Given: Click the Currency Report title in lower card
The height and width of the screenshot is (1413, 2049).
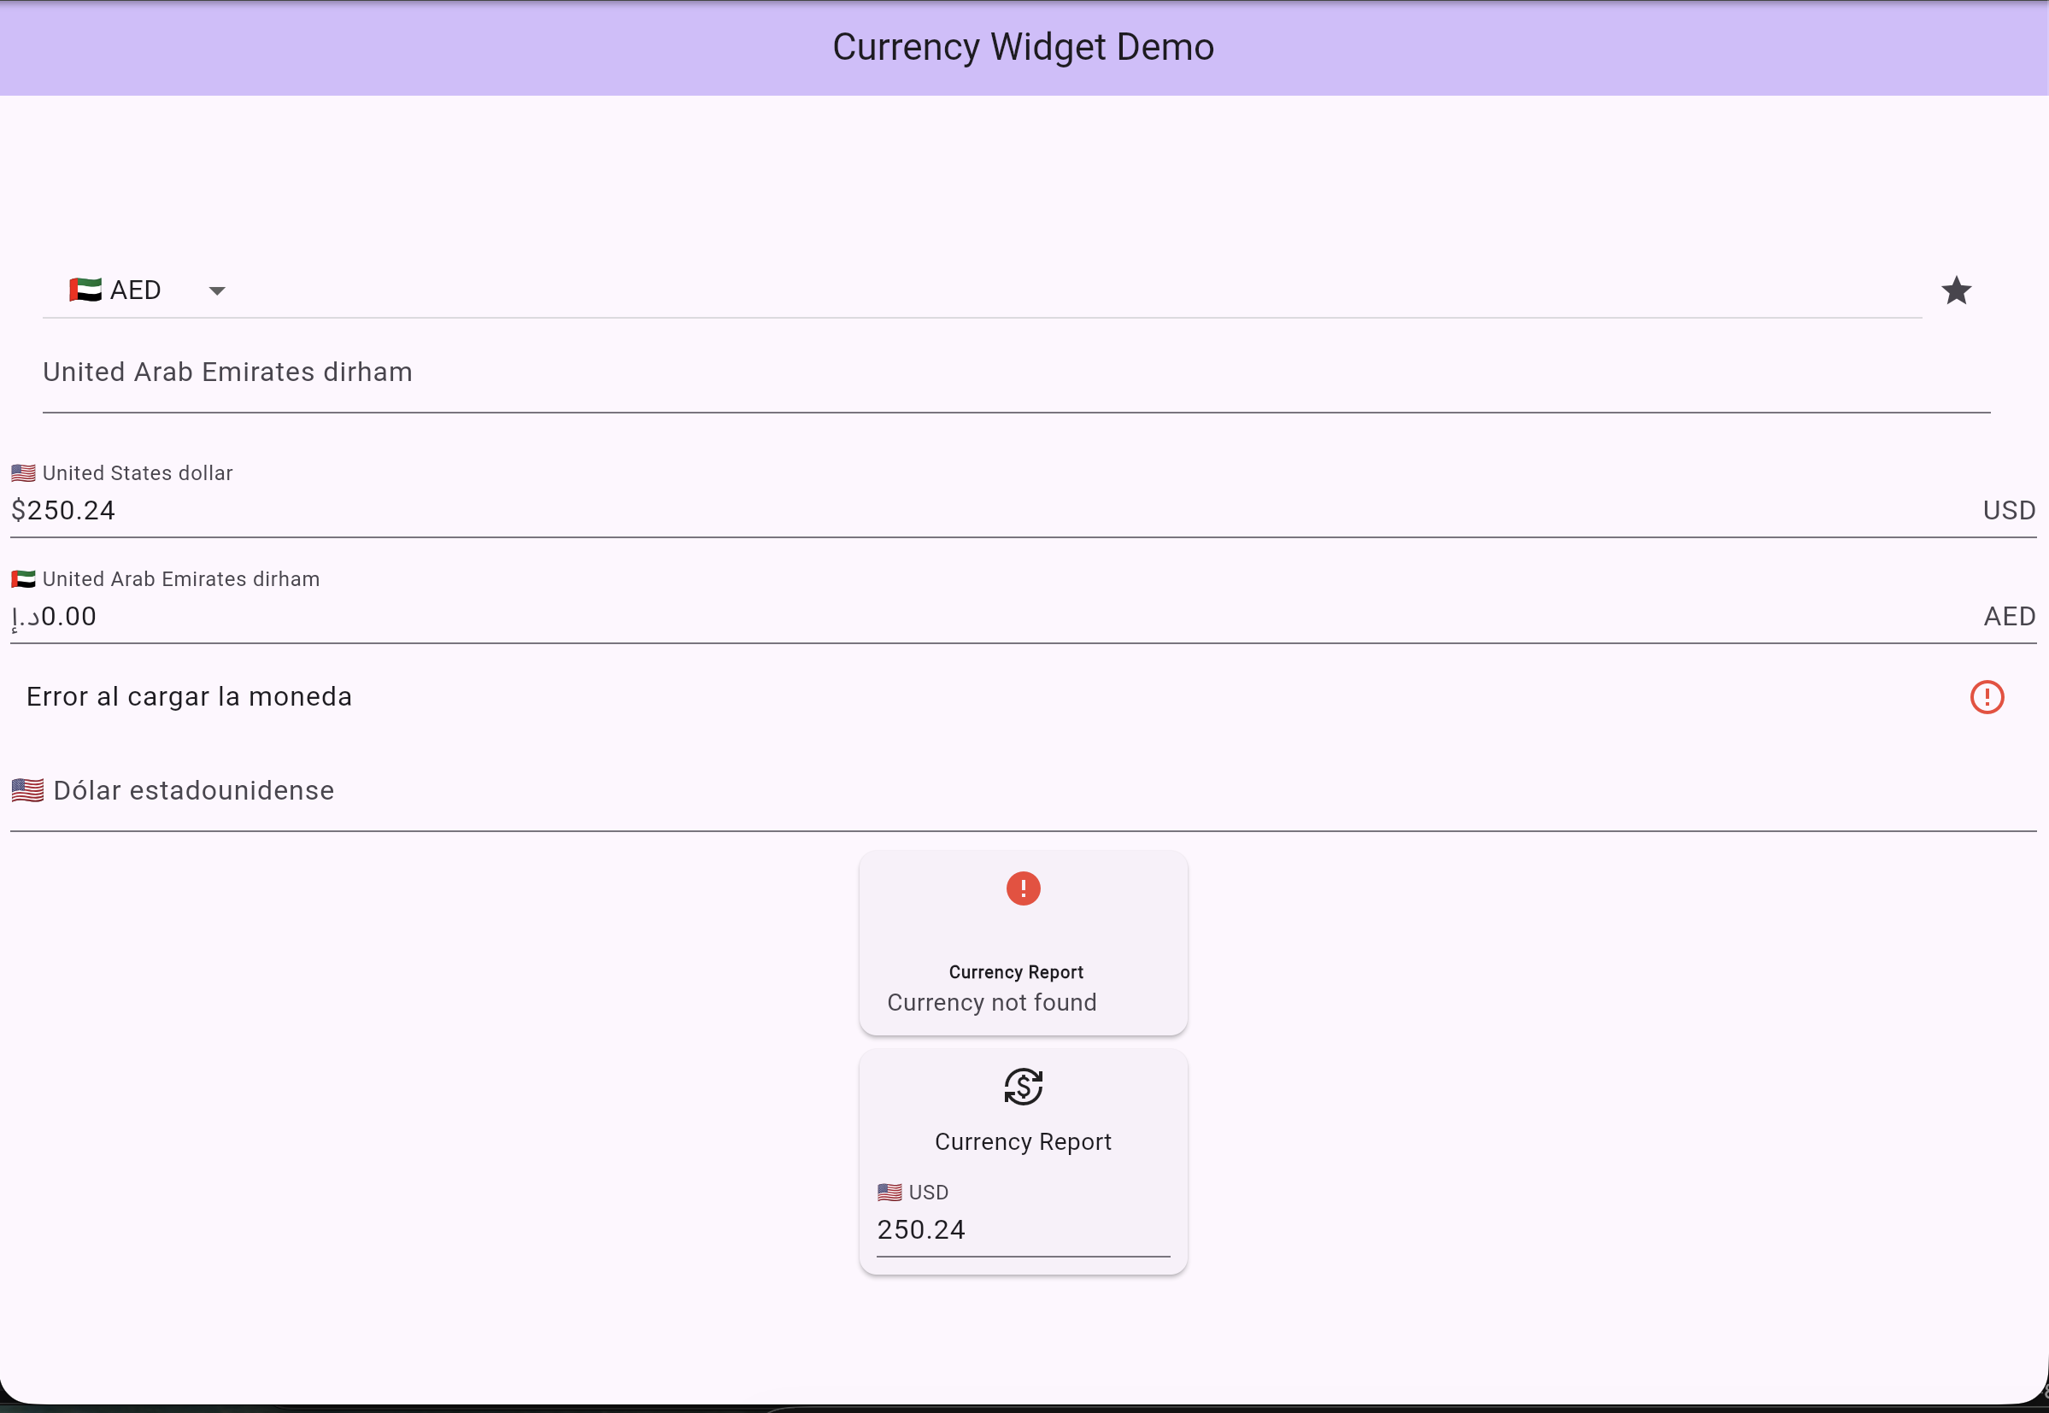Looking at the screenshot, I should (1023, 1142).
